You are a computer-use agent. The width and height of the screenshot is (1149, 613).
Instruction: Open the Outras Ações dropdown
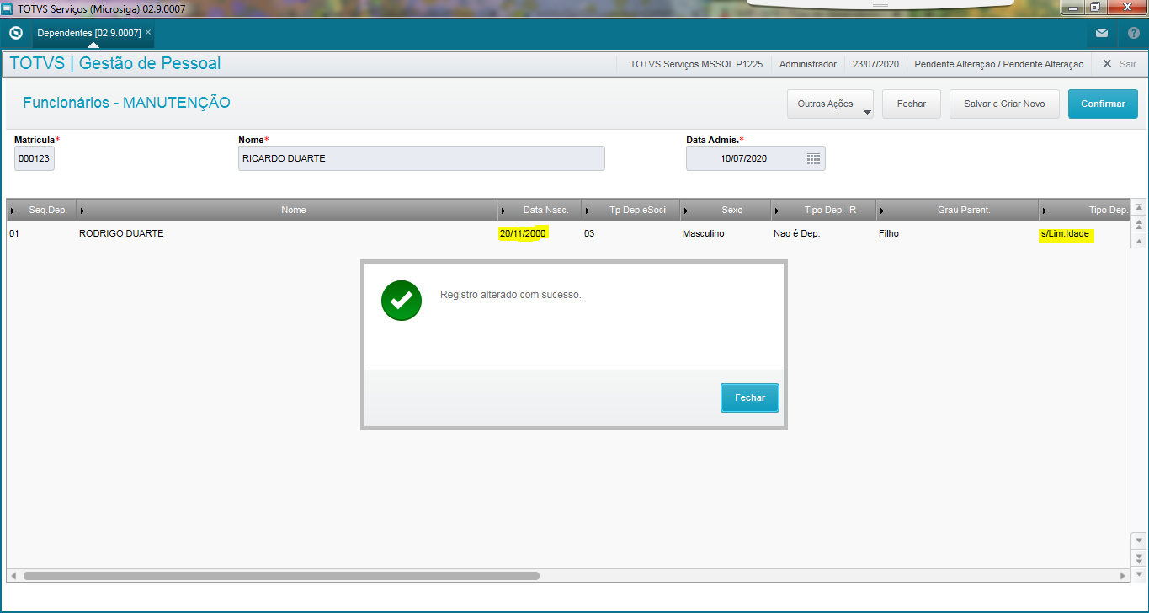pyautogui.click(x=830, y=104)
